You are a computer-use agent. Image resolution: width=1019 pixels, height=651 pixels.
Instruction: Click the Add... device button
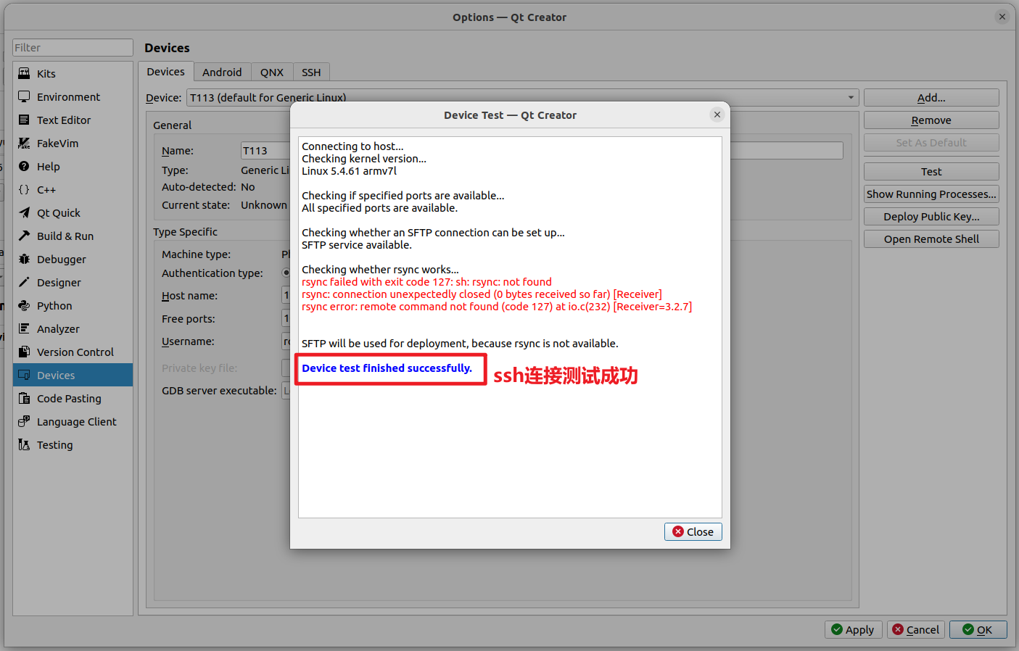tap(931, 98)
